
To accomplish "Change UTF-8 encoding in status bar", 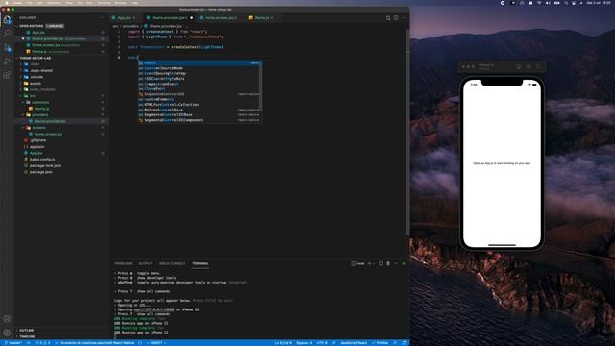I will click(322, 343).
